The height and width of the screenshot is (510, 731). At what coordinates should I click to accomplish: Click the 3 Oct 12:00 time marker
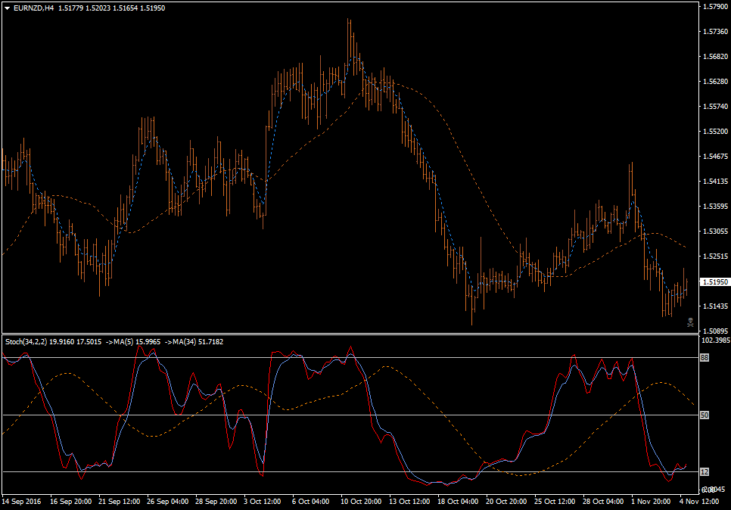(263, 502)
